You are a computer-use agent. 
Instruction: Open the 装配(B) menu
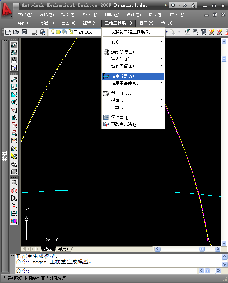click(x=47, y=23)
